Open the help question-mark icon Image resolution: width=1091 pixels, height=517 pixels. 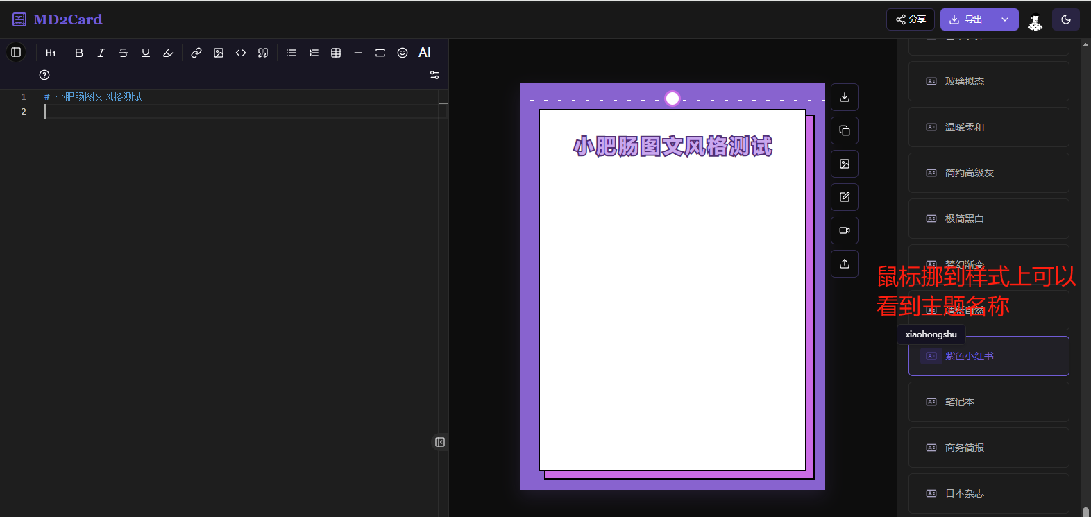[44, 75]
